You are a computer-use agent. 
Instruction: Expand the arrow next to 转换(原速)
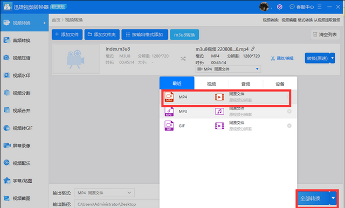(x=333, y=58)
